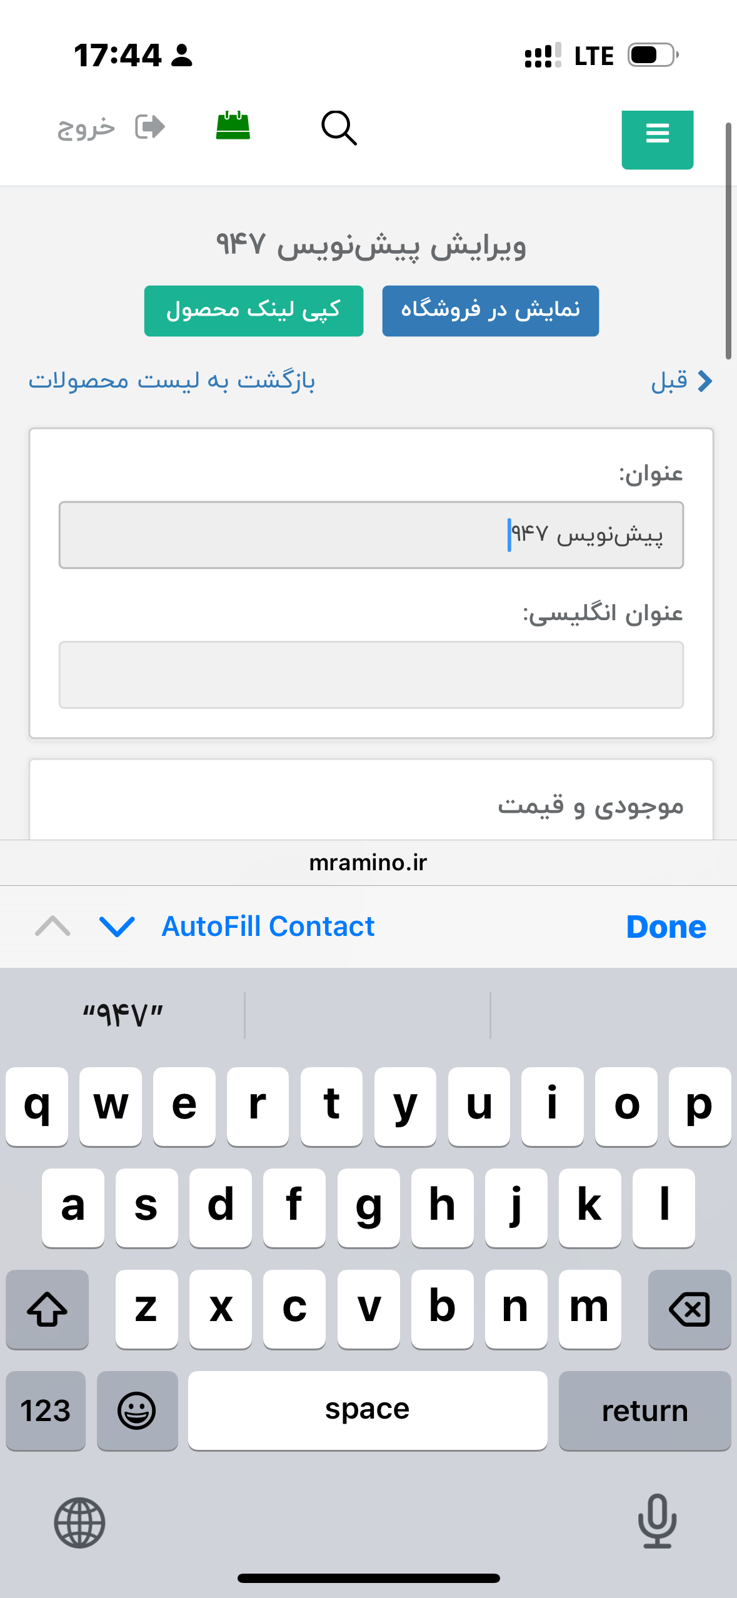Select the "۹۴۷" keyboard suggestion
This screenshot has width=737, height=1598.
pyautogui.click(x=123, y=1015)
